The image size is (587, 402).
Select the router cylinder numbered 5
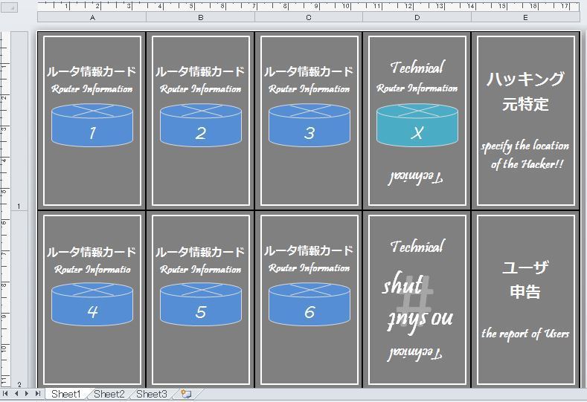tap(201, 305)
